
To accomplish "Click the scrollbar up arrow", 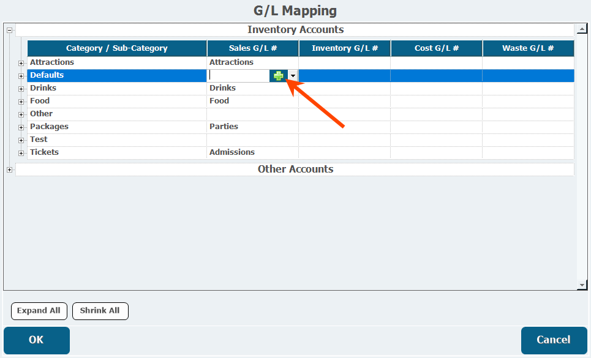I will click(582, 29).
